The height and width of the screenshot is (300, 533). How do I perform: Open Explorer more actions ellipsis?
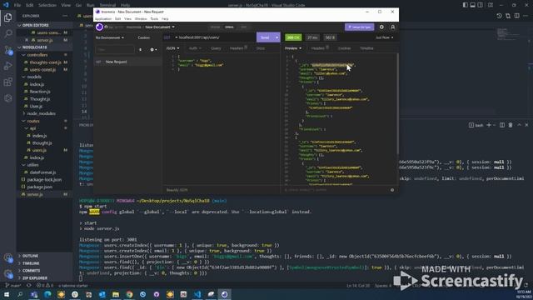pos(65,16)
